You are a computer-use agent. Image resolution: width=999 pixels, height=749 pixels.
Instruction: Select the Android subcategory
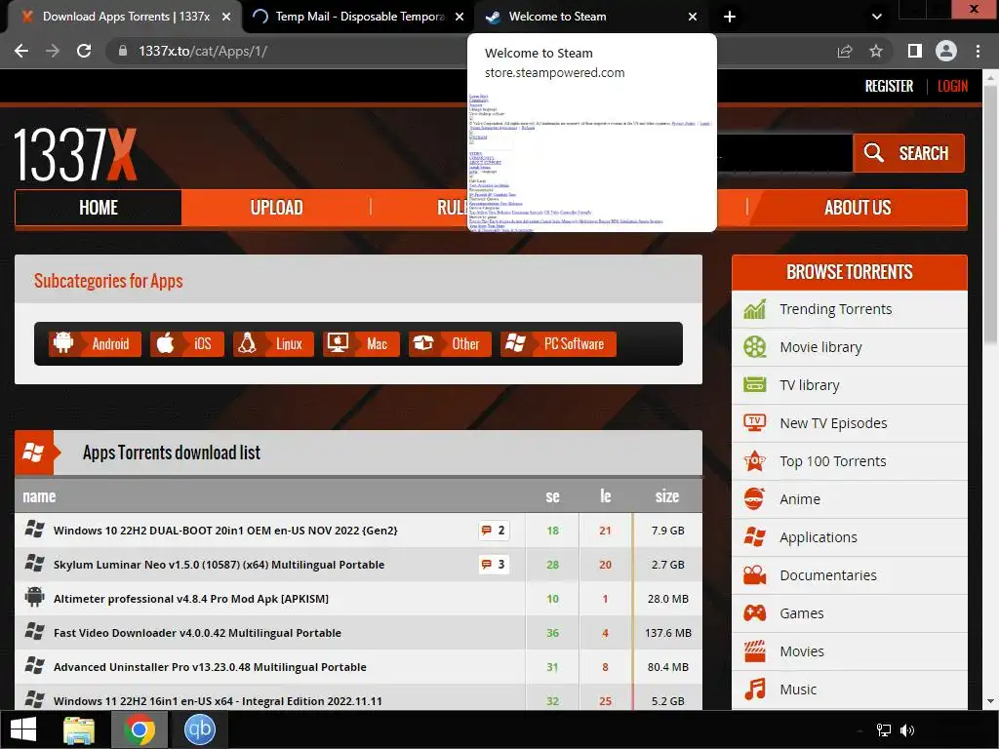95,344
